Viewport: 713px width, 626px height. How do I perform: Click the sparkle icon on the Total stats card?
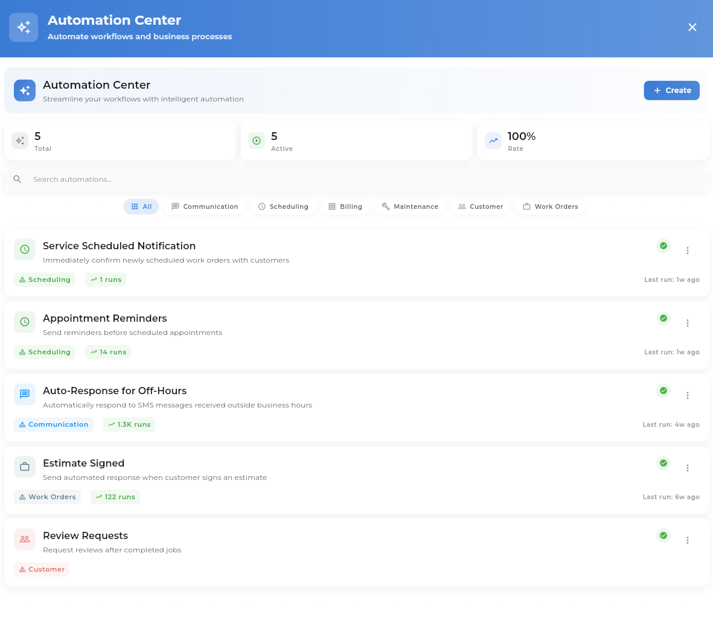(19, 140)
